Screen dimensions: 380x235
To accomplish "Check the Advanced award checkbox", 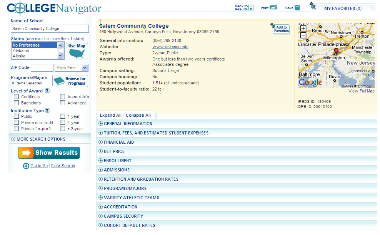I will (x=63, y=103).
